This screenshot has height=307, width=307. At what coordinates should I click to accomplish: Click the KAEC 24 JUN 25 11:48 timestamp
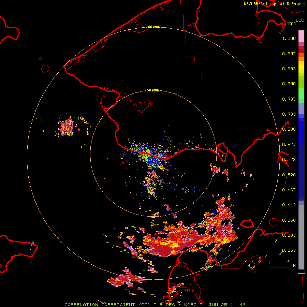point(215,305)
